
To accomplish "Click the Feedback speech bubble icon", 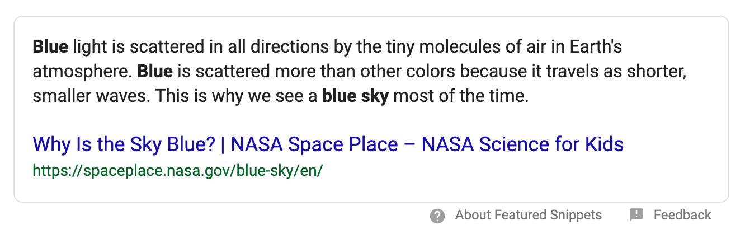I will pyautogui.click(x=636, y=215).
